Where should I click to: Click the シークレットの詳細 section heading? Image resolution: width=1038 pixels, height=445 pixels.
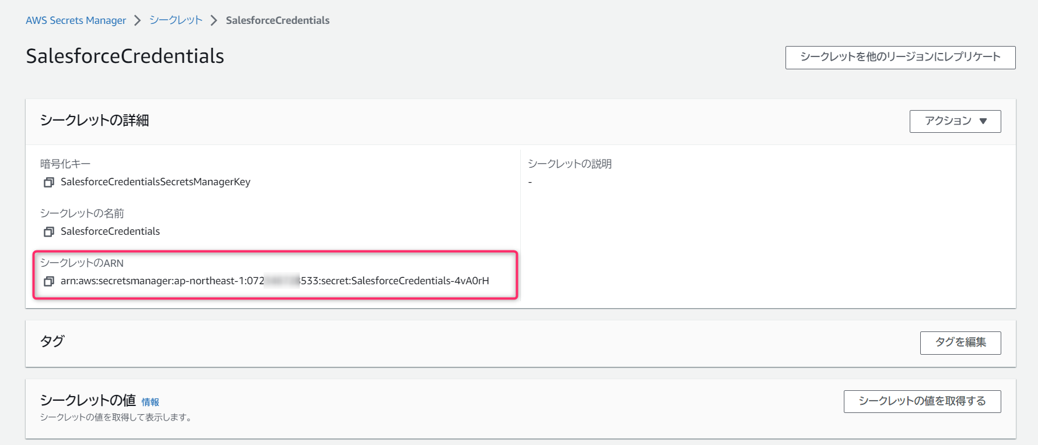click(x=94, y=121)
